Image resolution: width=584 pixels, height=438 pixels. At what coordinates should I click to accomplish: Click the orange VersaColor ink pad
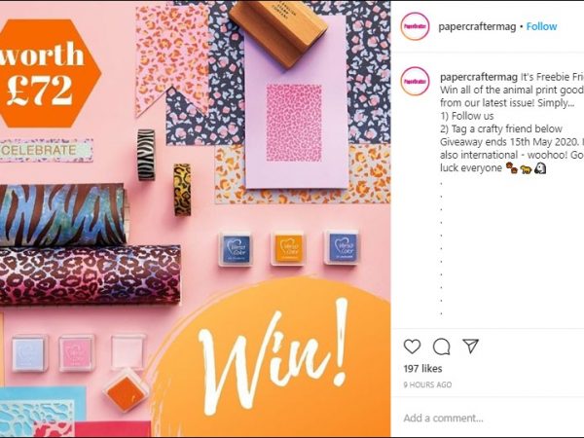point(288,248)
